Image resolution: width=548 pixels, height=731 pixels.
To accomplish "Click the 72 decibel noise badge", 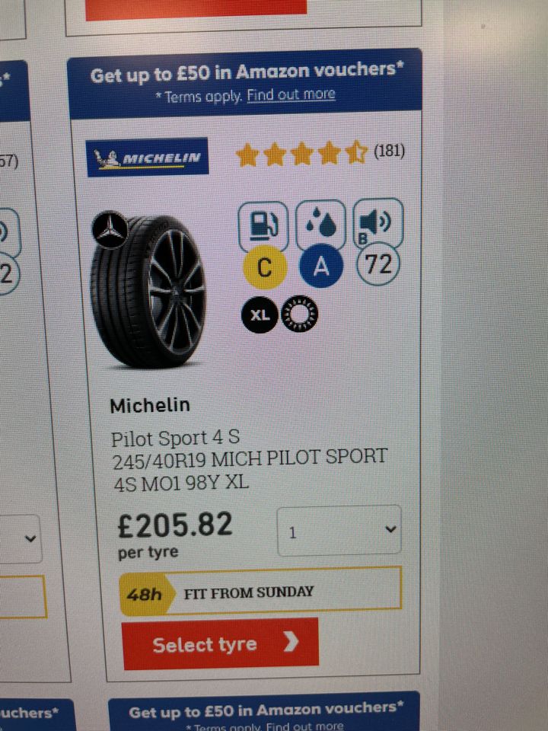I will point(378,264).
